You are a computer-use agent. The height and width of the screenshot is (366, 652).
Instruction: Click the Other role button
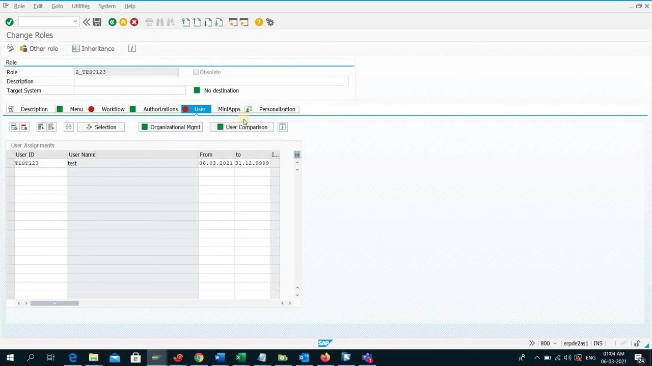pos(39,48)
